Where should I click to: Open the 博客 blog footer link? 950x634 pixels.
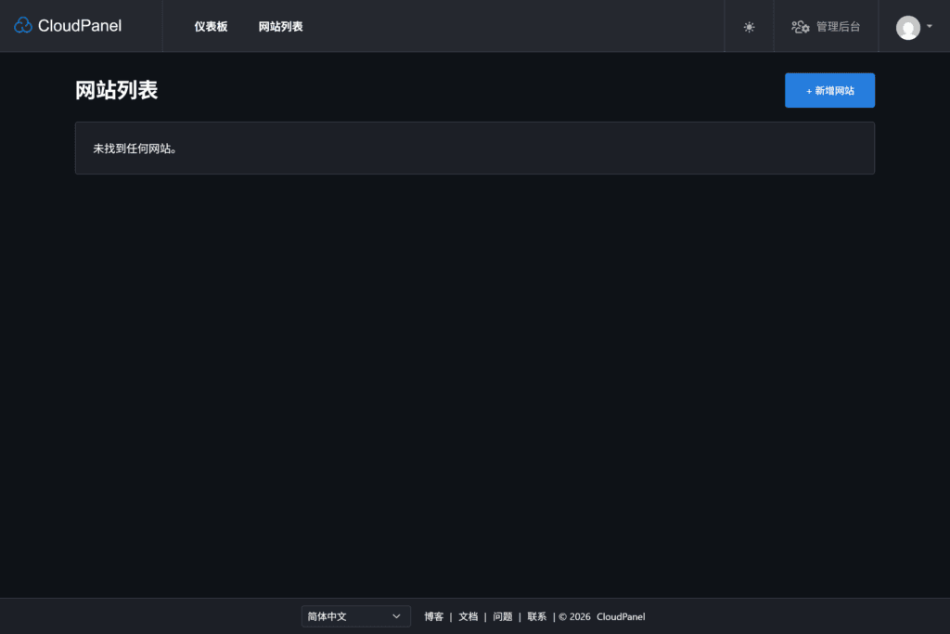coord(434,616)
